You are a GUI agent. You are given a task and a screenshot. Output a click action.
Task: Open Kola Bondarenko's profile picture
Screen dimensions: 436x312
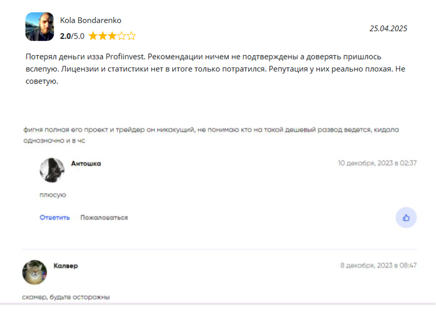click(39, 26)
